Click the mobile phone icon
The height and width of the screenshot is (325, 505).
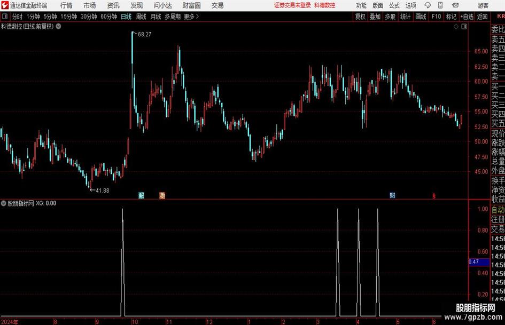(x=440, y=5)
